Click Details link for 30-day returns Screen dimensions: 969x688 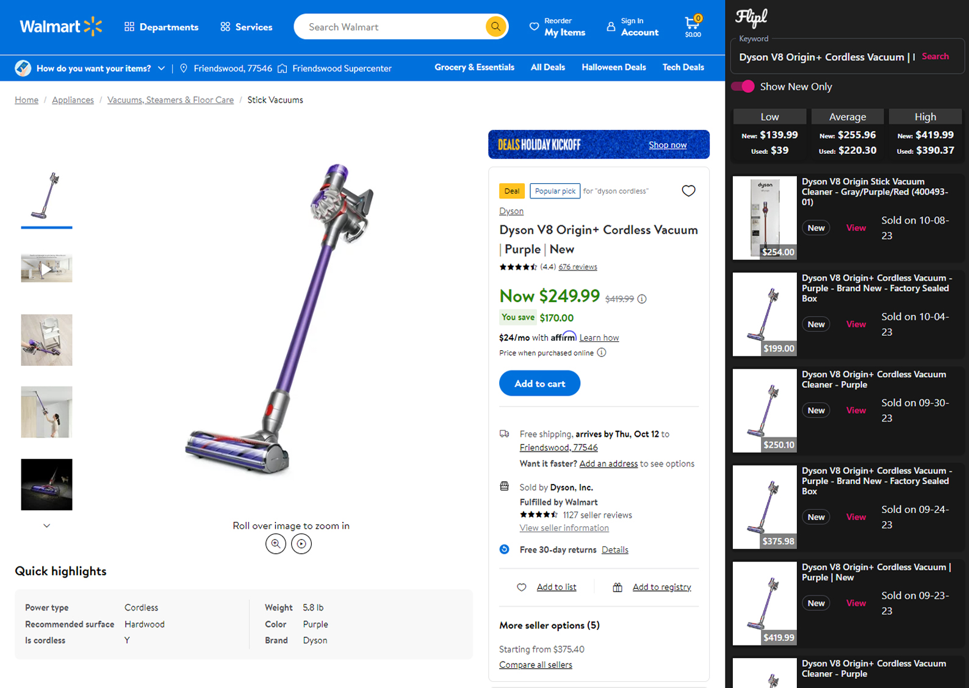tap(614, 549)
